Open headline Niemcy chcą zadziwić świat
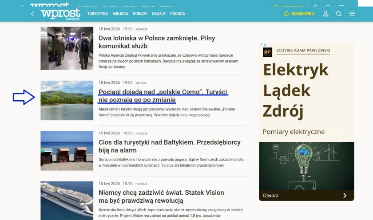The image size is (373, 220). tap(161, 196)
